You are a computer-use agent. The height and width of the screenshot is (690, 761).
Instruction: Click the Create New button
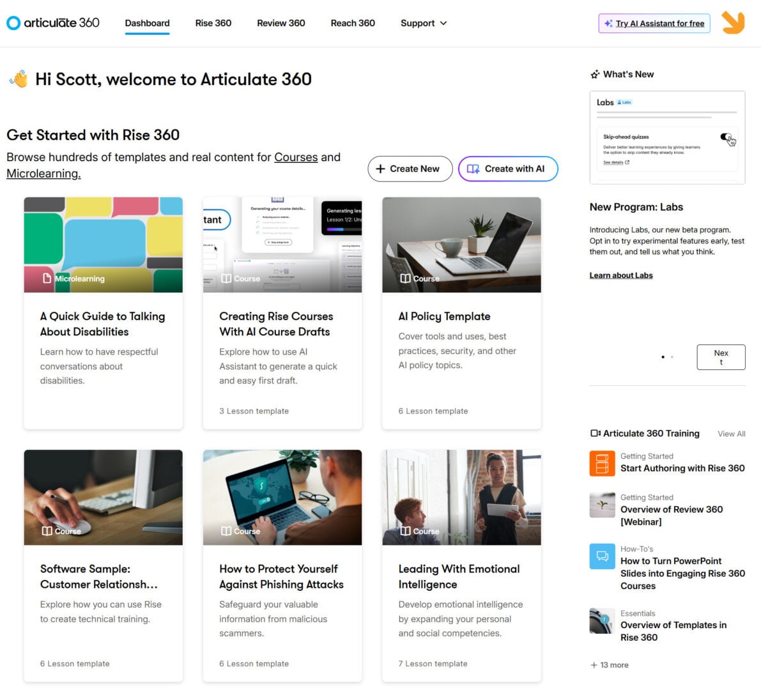[410, 169]
